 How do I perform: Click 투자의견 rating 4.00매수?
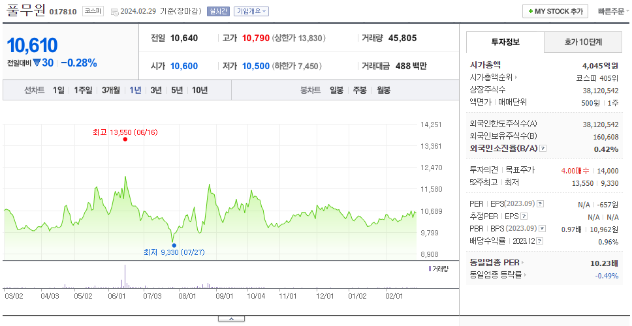575,171
